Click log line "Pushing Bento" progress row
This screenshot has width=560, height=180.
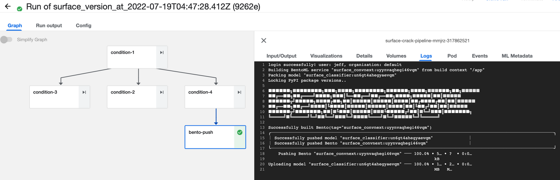375,154
